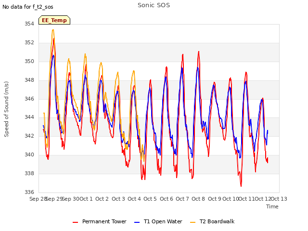Image resolution: width=308 pixels, height=231 pixels.
Task: Click the 350 y-axis tick label
Action: click(29, 61)
